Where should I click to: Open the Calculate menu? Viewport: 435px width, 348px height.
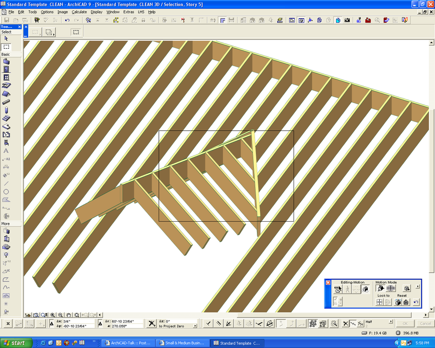click(x=79, y=12)
